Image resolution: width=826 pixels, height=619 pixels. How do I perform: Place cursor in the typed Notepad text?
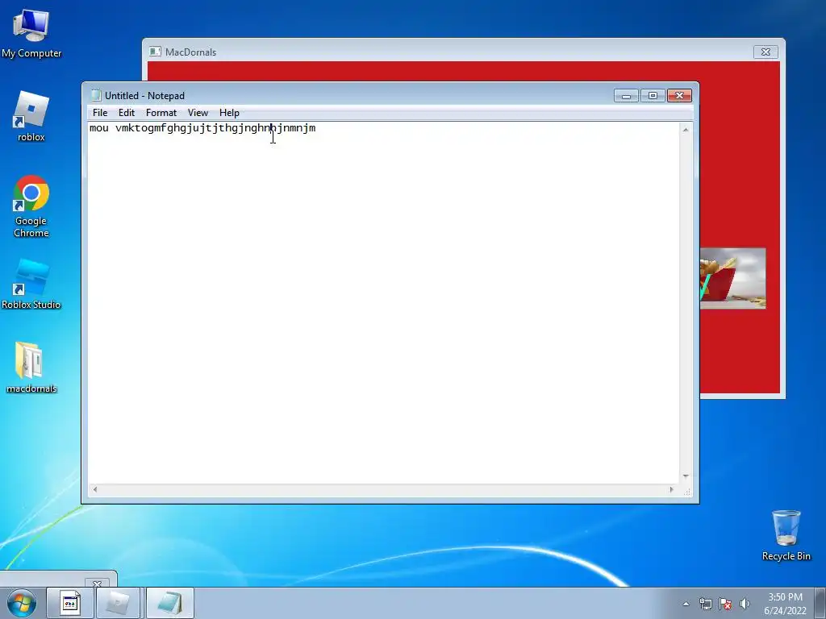202,128
